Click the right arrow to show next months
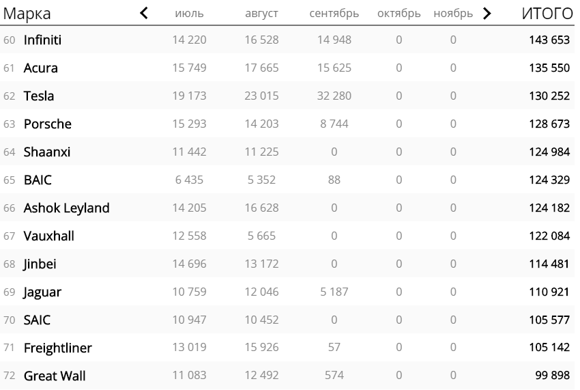The height and width of the screenshot is (390, 580). [487, 14]
